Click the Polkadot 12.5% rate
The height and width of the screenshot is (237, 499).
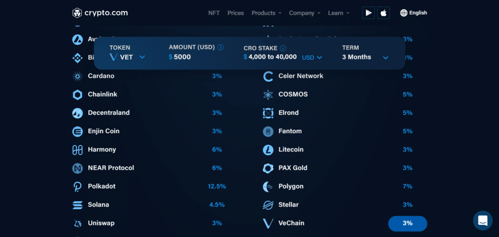click(217, 186)
